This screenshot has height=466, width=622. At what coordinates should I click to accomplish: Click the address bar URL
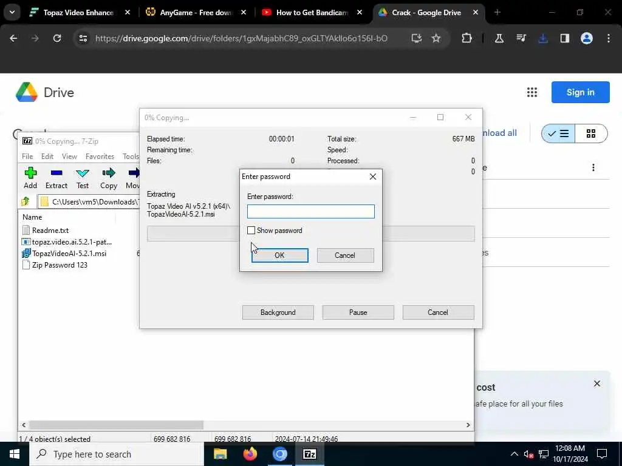coord(241,38)
